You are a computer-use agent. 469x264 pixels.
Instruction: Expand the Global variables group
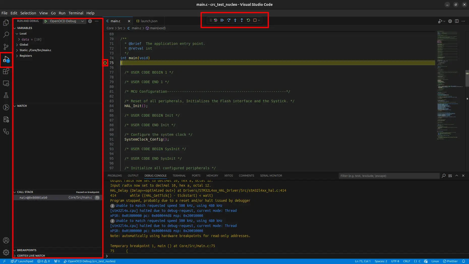click(17, 45)
